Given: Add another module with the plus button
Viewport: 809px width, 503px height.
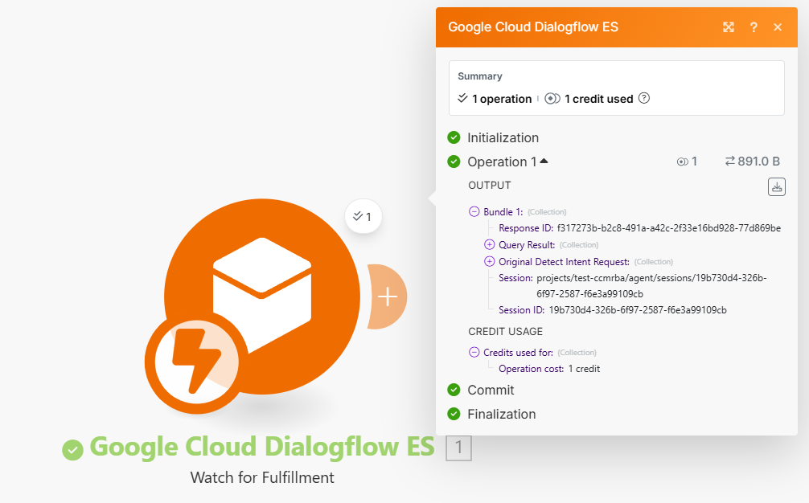Looking at the screenshot, I should pos(388,296).
